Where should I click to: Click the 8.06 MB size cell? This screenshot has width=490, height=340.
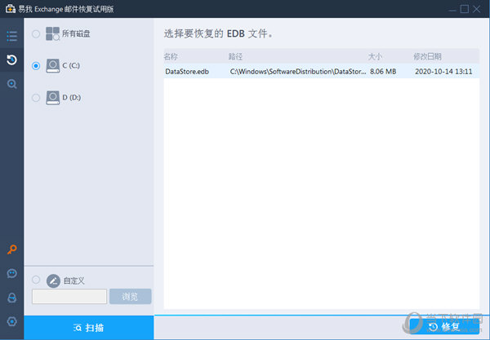383,72
